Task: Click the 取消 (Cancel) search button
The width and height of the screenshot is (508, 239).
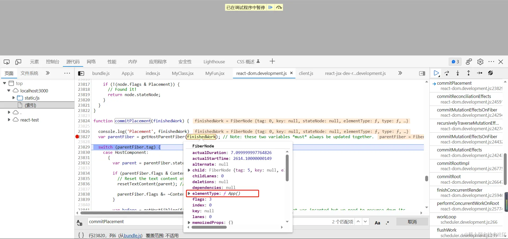Action: point(412,222)
